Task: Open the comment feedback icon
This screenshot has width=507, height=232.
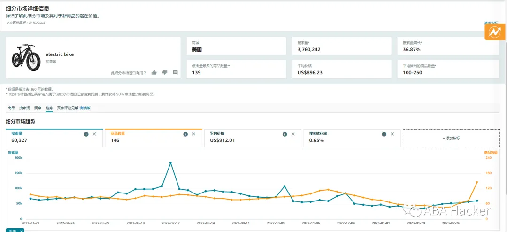Action: point(175,72)
